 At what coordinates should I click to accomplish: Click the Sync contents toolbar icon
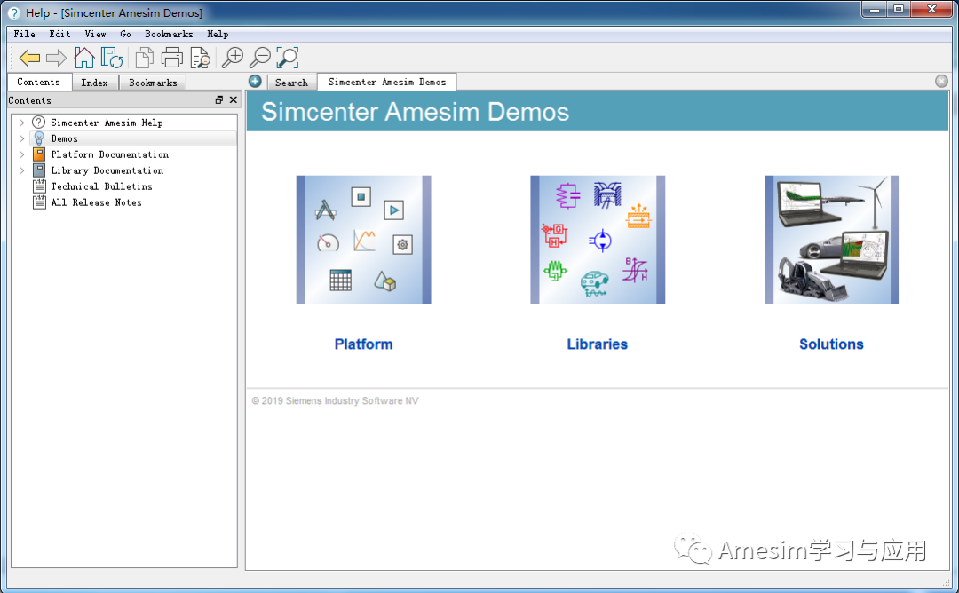click(x=113, y=57)
